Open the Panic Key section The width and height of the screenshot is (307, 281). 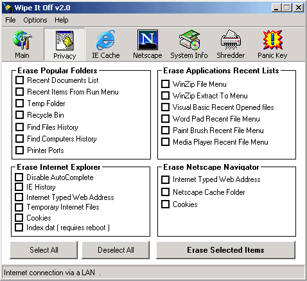point(272,44)
